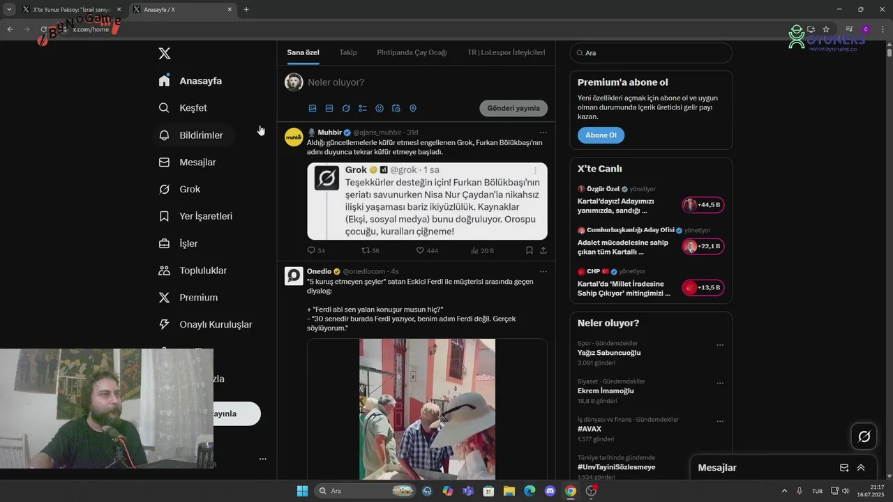This screenshot has width=893, height=502.
Task: Open Discord from the taskbar
Action: click(550, 491)
